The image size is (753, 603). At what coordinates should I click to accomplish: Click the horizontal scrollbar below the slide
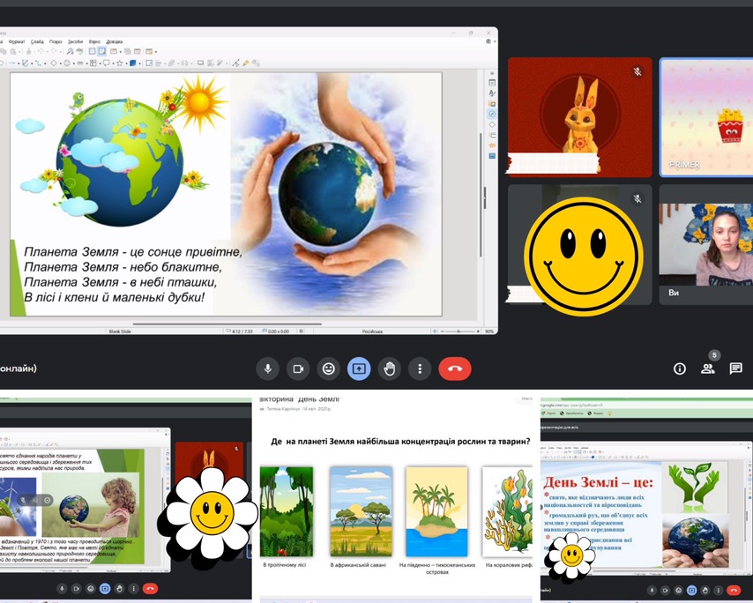pos(227,324)
